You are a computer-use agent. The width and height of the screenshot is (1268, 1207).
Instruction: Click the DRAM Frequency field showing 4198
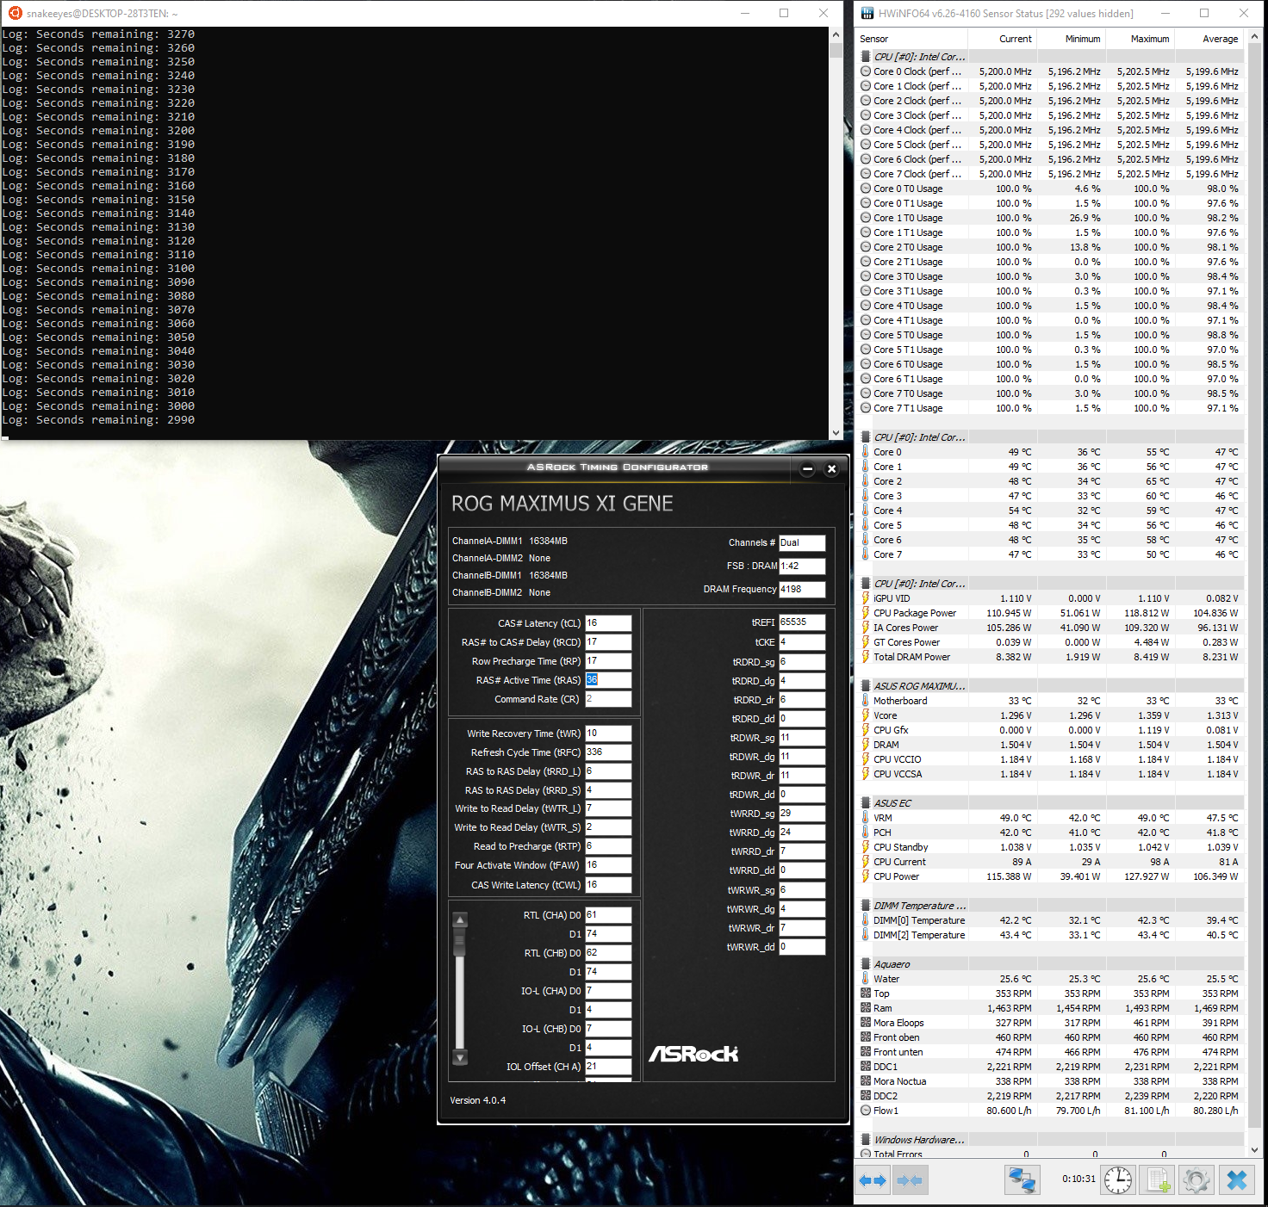[802, 590]
